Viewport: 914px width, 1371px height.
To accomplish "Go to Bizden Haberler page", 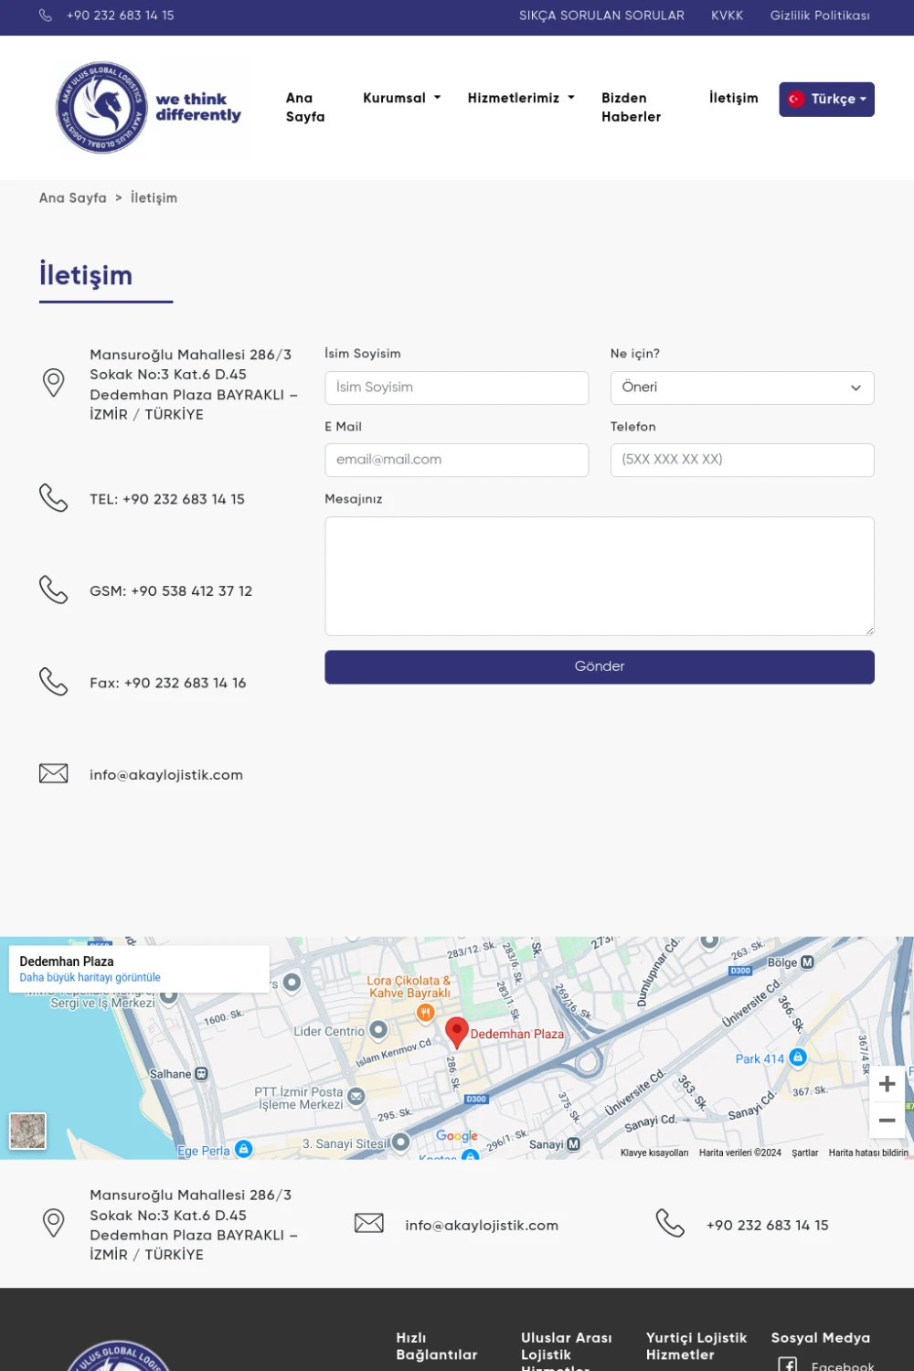I will pos(631,107).
